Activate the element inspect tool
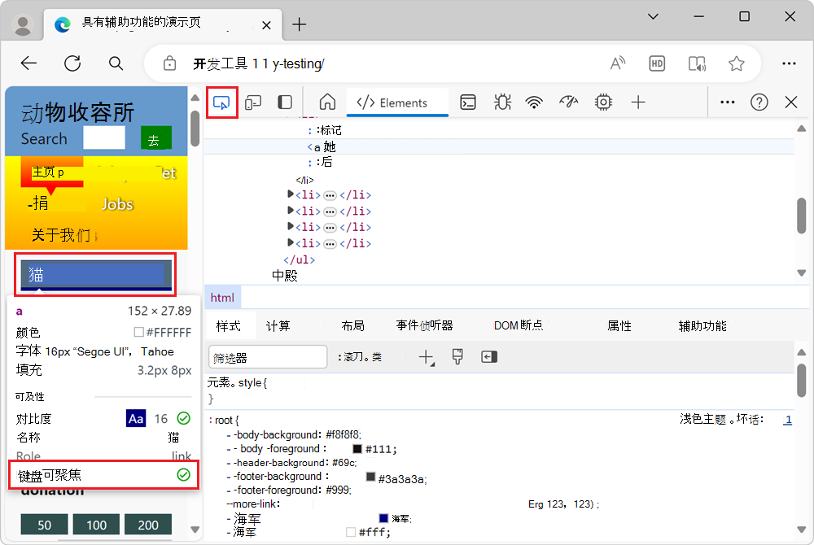Viewport: 814px width, 545px height. 221,102
